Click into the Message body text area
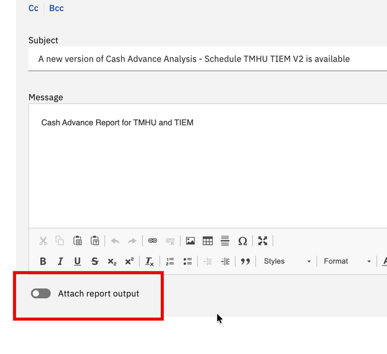The width and height of the screenshot is (387, 354). (208, 166)
